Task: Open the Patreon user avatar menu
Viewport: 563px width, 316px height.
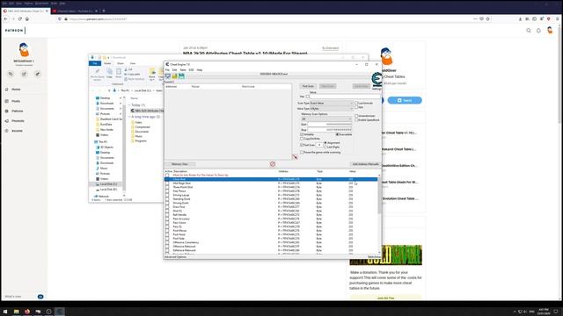Action: (550, 30)
